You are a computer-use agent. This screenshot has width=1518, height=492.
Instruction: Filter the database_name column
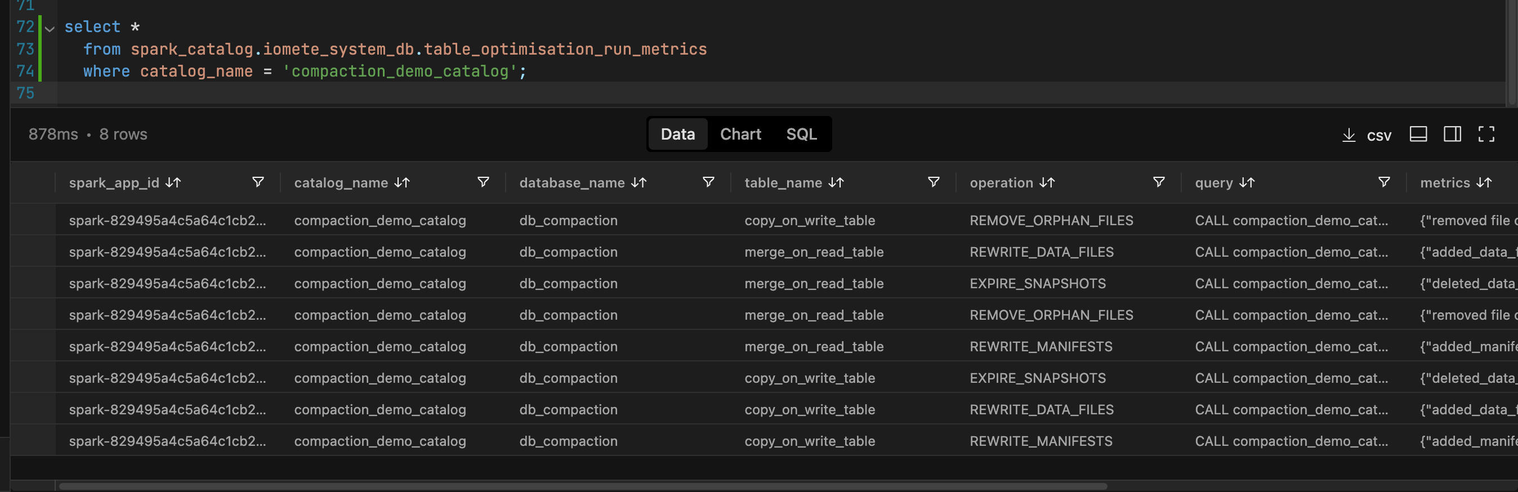click(708, 182)
